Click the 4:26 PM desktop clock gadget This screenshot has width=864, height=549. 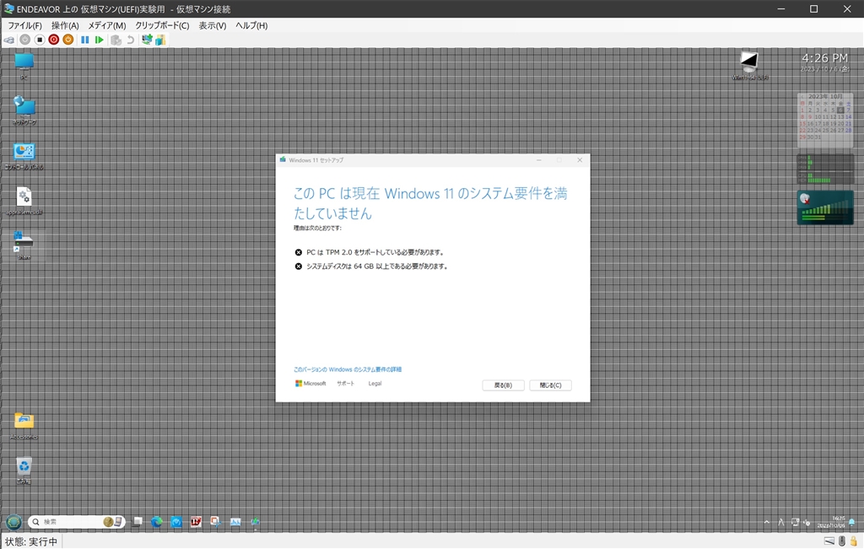coord(824,62)
